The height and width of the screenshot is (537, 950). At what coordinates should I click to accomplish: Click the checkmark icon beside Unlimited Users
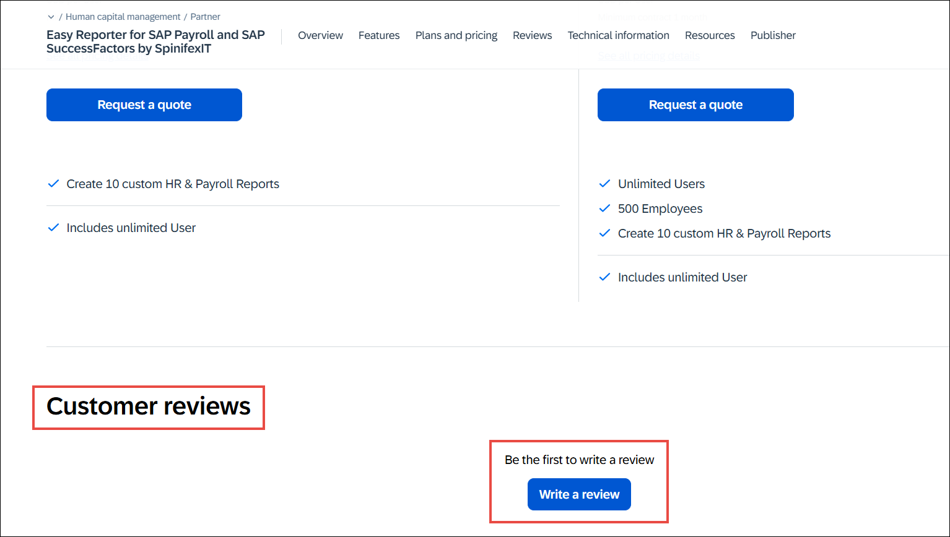[604, 184]
